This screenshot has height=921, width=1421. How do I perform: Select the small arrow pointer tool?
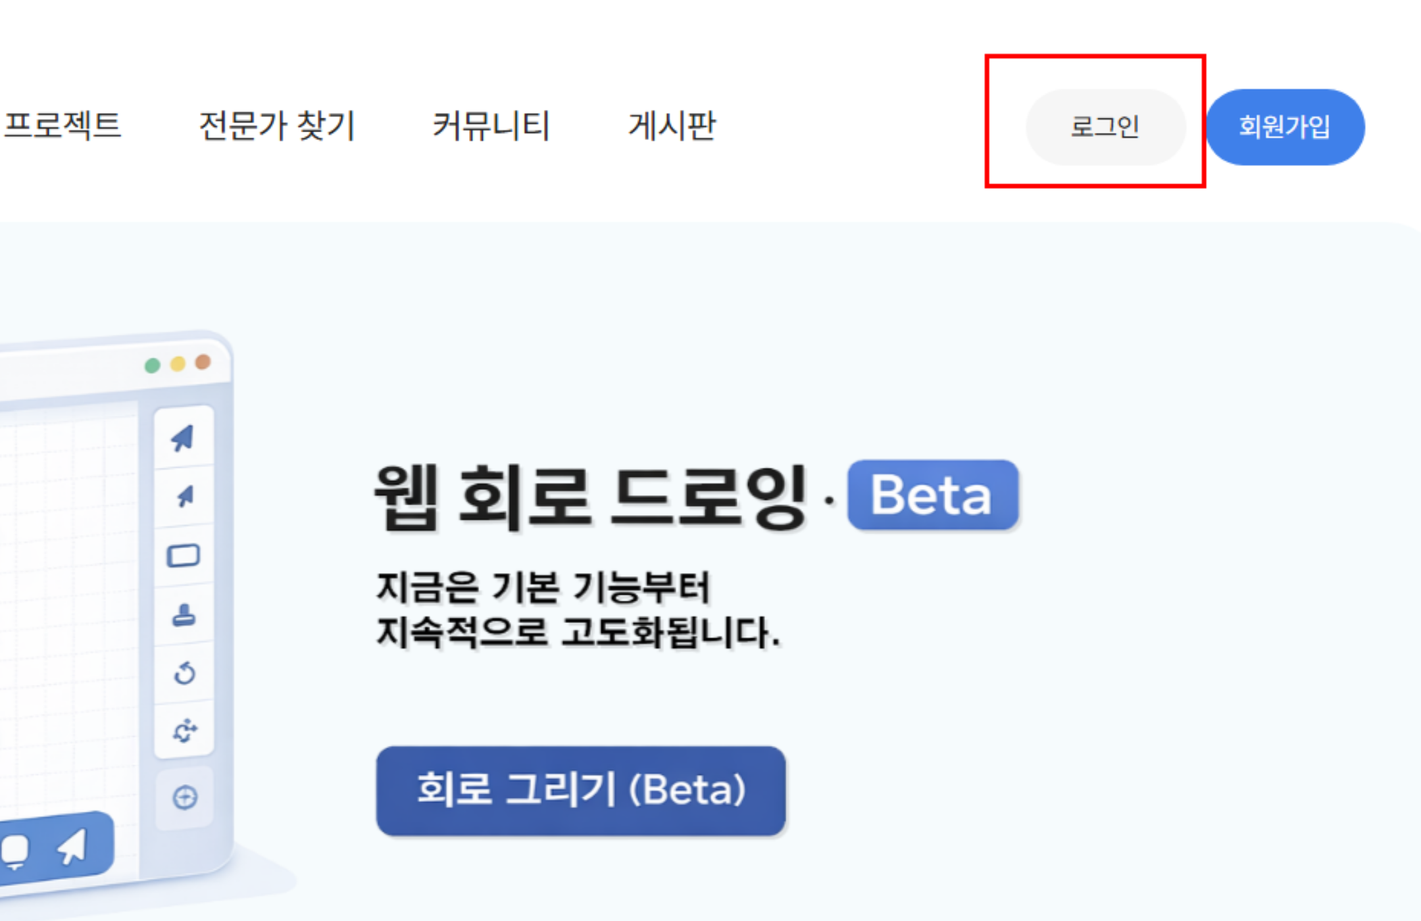click(x=184, y=495)
